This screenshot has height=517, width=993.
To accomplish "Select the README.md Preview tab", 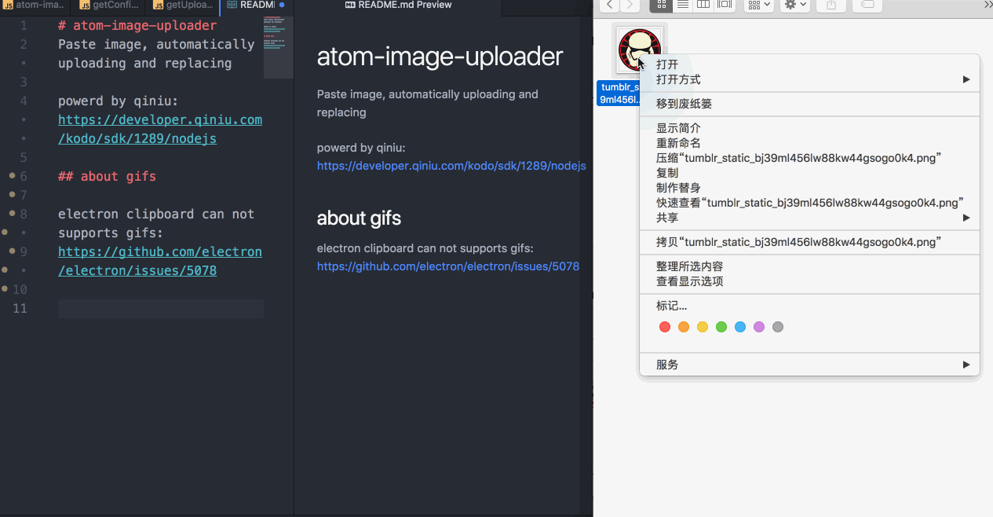I will pyautogui.click(x=399, y=5).
